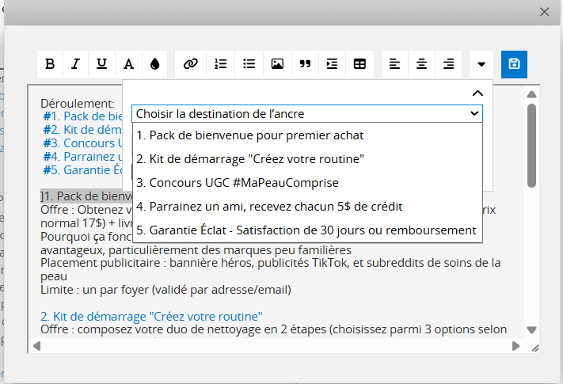Expand the more options caret in toolbar

pos(481,64)
